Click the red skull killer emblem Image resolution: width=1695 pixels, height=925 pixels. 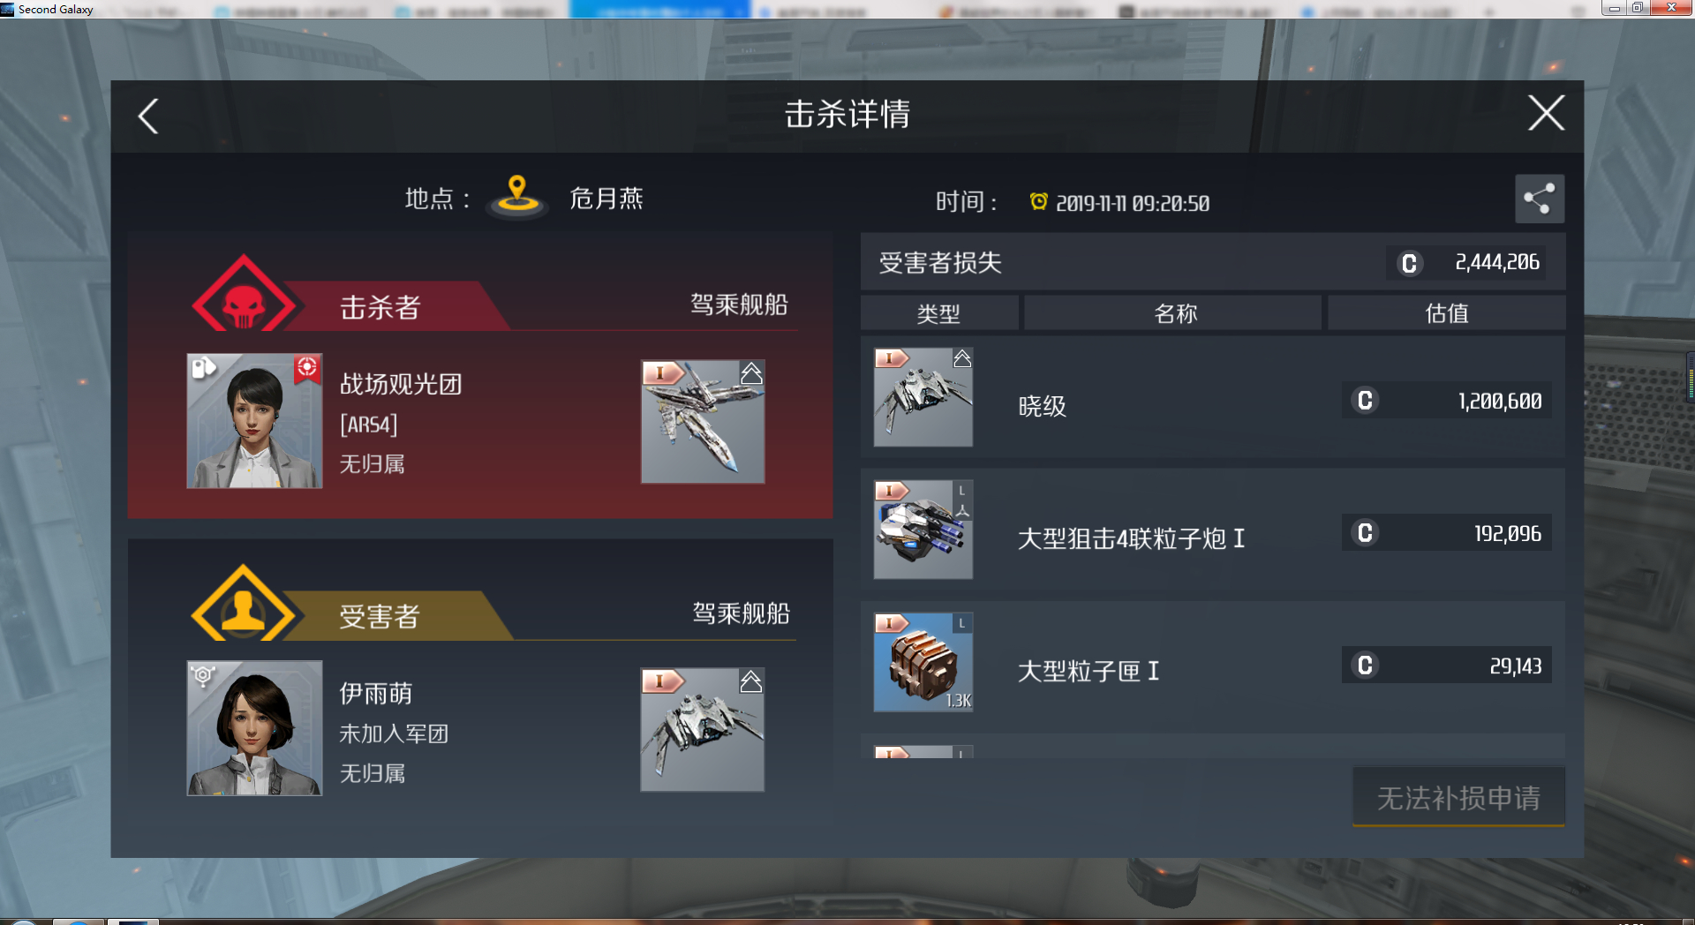[x=244, y=295]
